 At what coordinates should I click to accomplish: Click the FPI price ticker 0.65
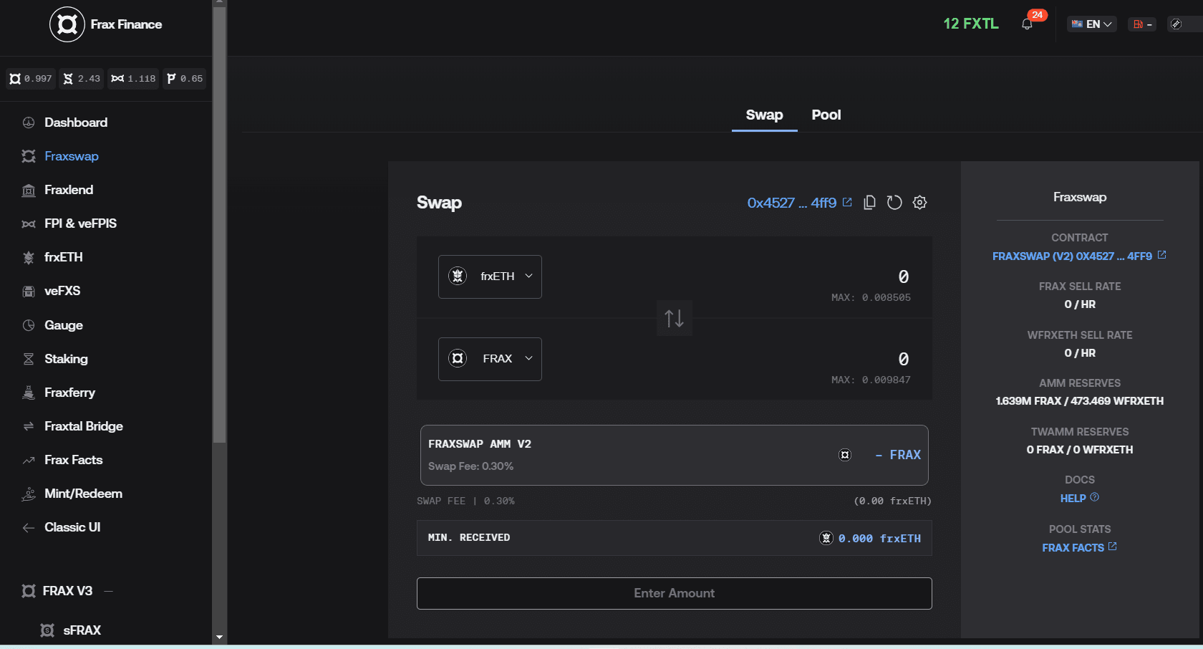click(x=185, y=79)
